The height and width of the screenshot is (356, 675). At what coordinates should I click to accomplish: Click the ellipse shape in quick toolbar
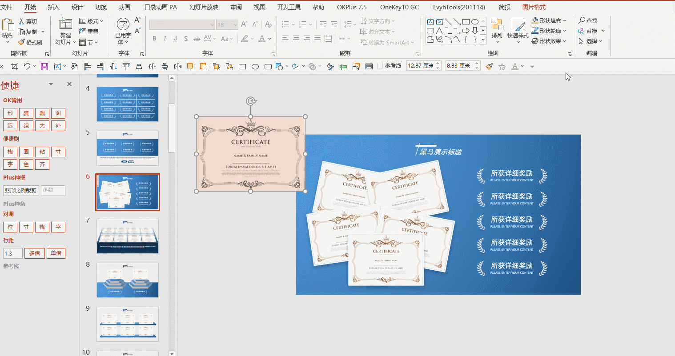255,67
